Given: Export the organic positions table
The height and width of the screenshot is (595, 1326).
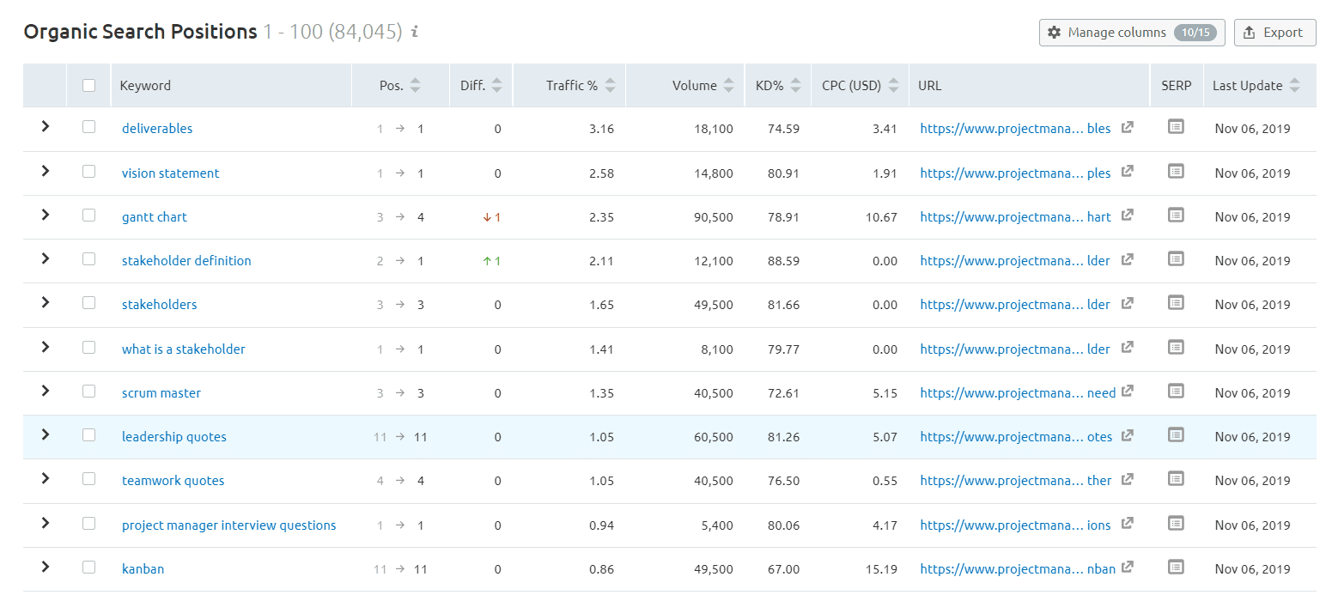Looking at the screenshot, I should (x=1275, y=33).
